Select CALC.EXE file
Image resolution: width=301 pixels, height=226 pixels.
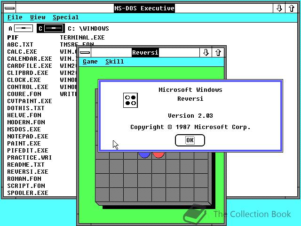click(x=22, y=52)
